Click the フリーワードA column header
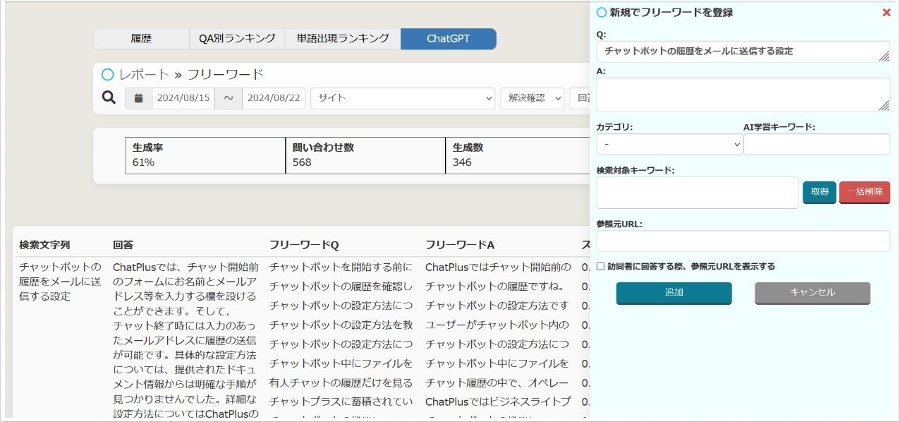The width and height of the screenshot is (900, 422). tap(460, 245)
